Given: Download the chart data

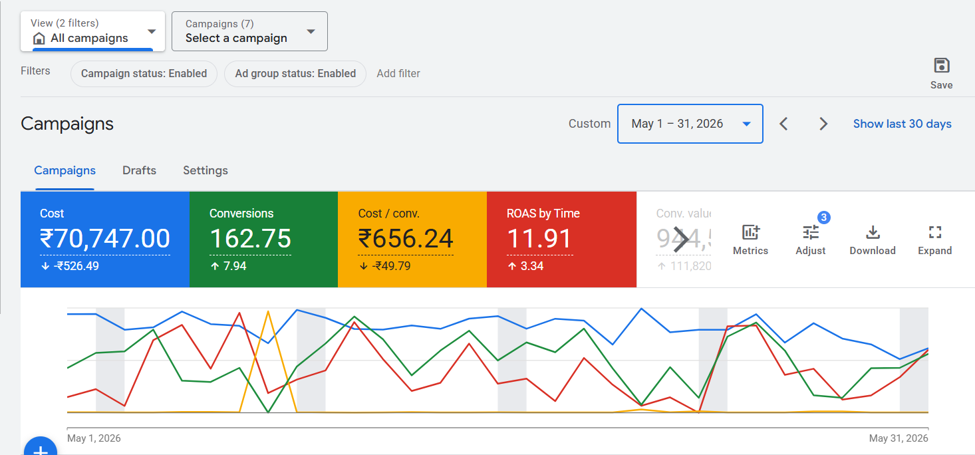Looking at the screenshot, I should (873, 240).
